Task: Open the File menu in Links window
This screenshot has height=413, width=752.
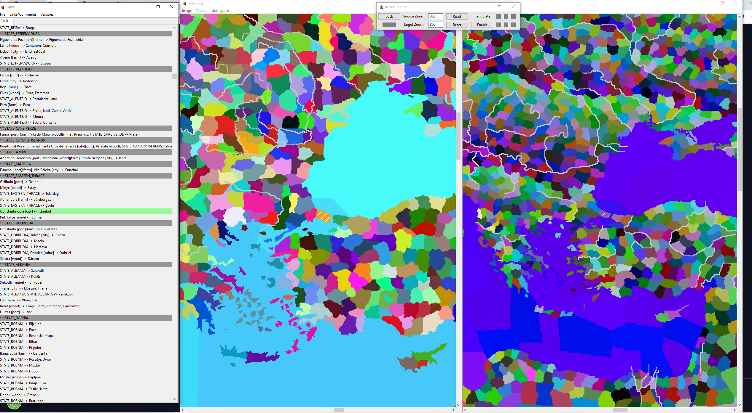Action: [x=3, y=15]
